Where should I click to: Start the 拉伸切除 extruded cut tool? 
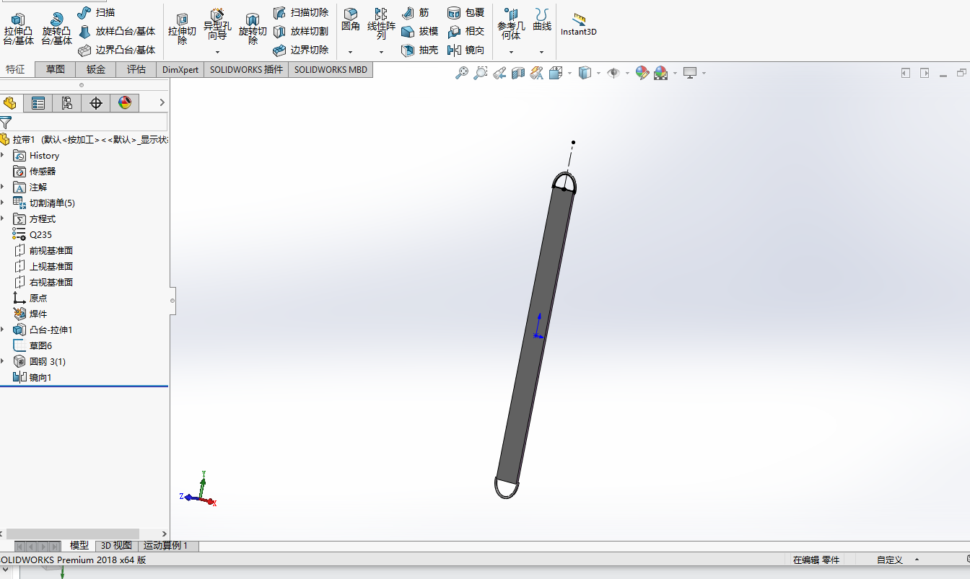[182, 29]
